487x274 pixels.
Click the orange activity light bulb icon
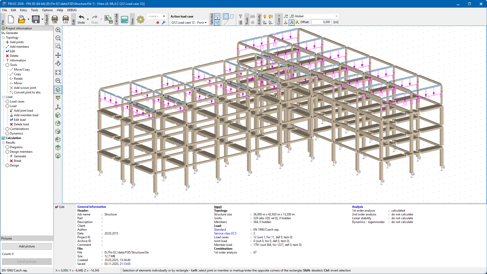(x=265, y=16)
